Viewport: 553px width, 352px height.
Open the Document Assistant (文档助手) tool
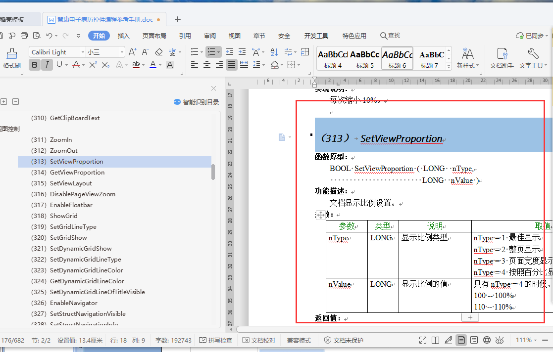502,58
